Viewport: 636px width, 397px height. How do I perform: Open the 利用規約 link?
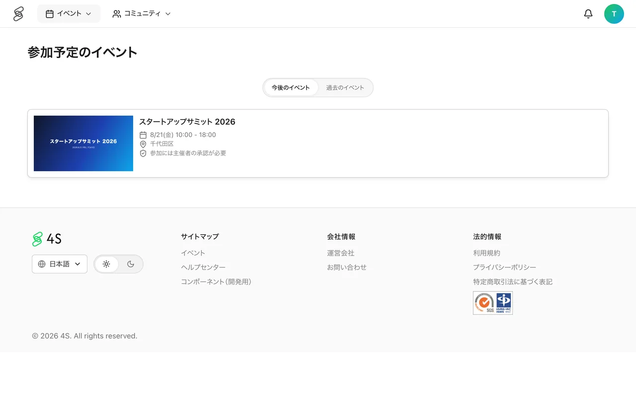(487, 253)
